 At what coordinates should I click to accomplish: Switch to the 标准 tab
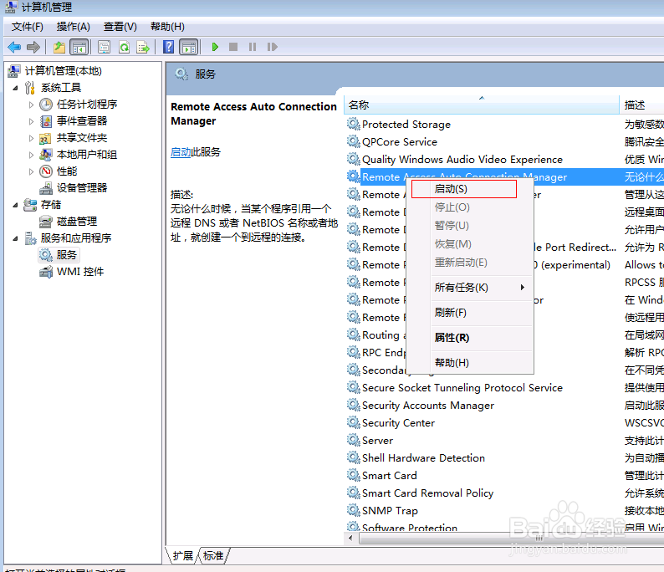click(213, 555)
